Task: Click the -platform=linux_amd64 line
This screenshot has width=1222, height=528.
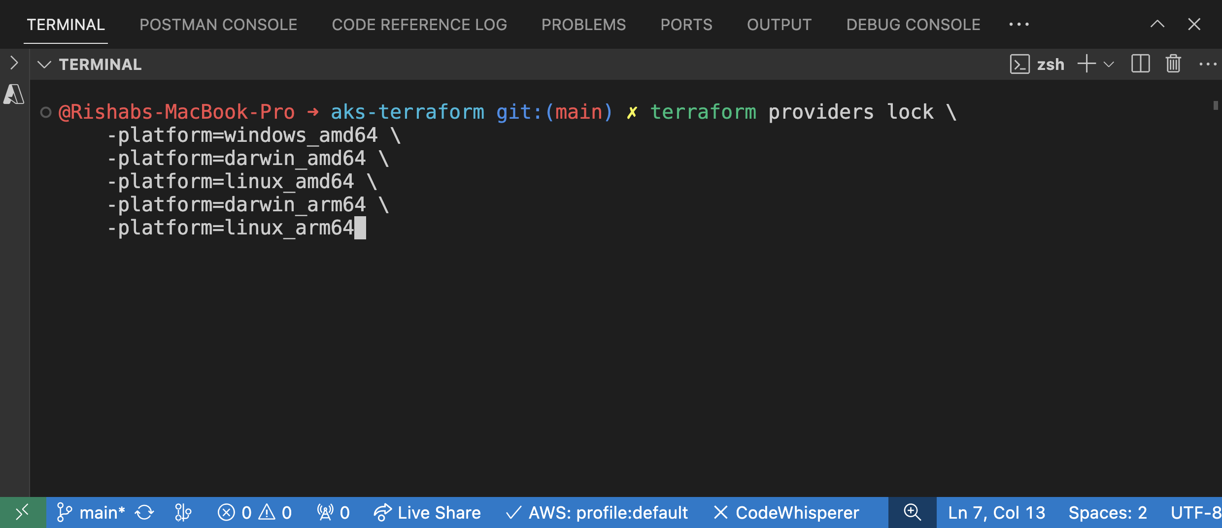Action: point(242,182)
